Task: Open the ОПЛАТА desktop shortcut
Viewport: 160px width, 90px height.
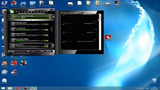Action: [70, 4]
